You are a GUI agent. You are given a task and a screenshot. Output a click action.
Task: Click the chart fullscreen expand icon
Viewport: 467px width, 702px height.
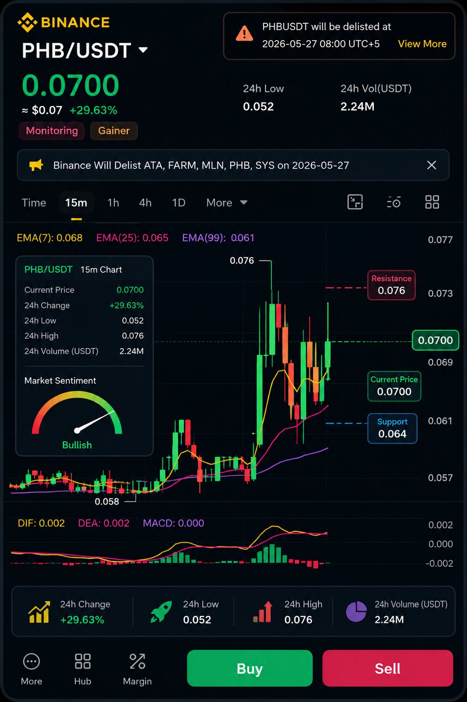355,202
